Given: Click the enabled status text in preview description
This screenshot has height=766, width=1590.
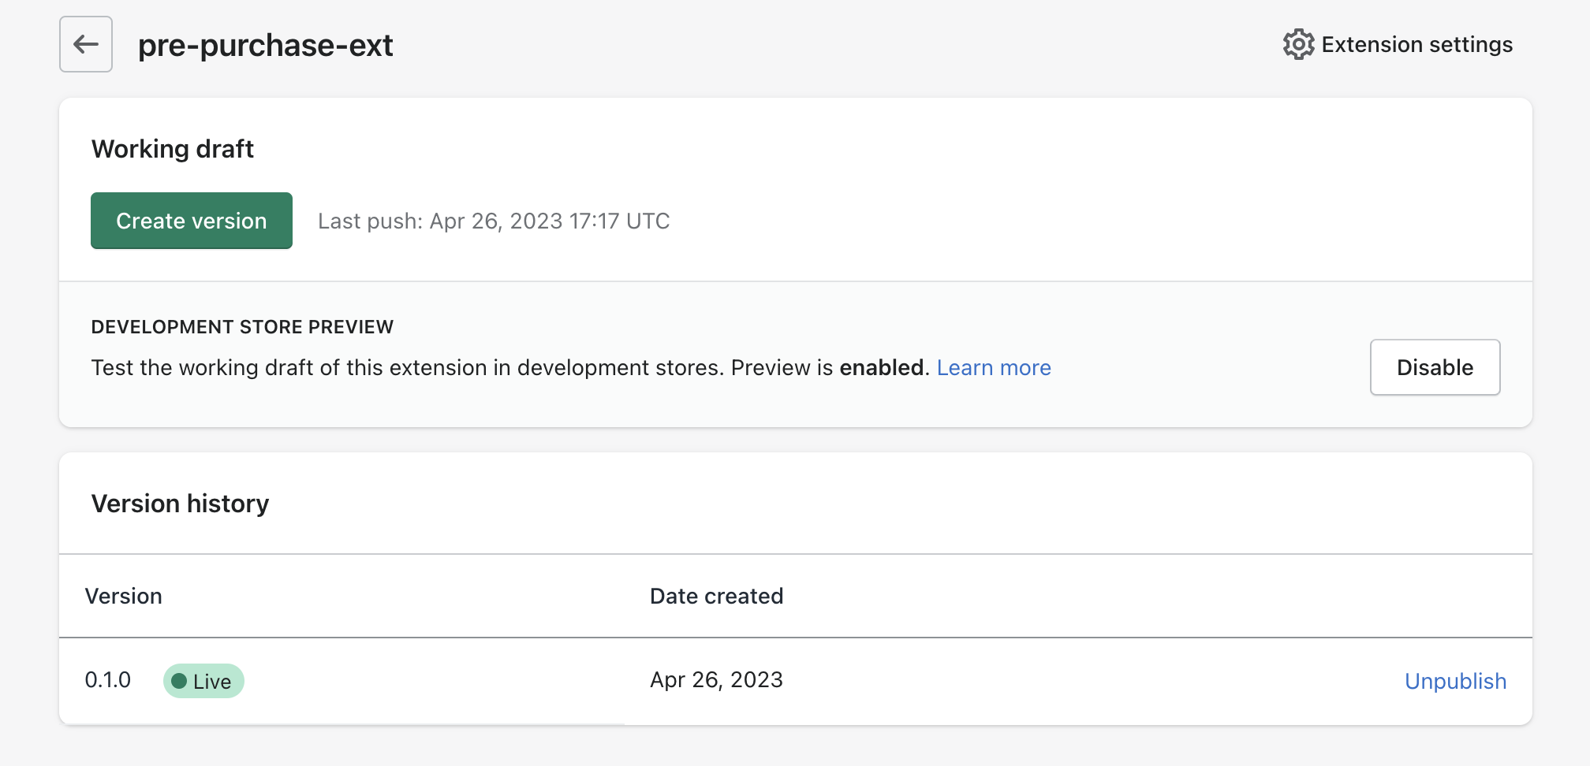Looking at the screenshot, I should 882,367.
